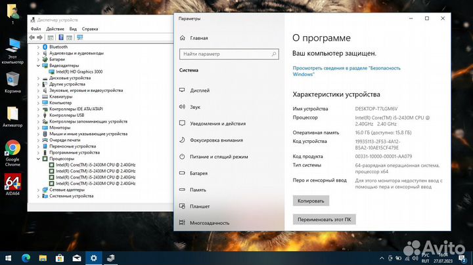This screenshot has width=473, height=265.
Task: Click the Help icon in Device Manager toolbar
Action: click(x=61, y=37)
